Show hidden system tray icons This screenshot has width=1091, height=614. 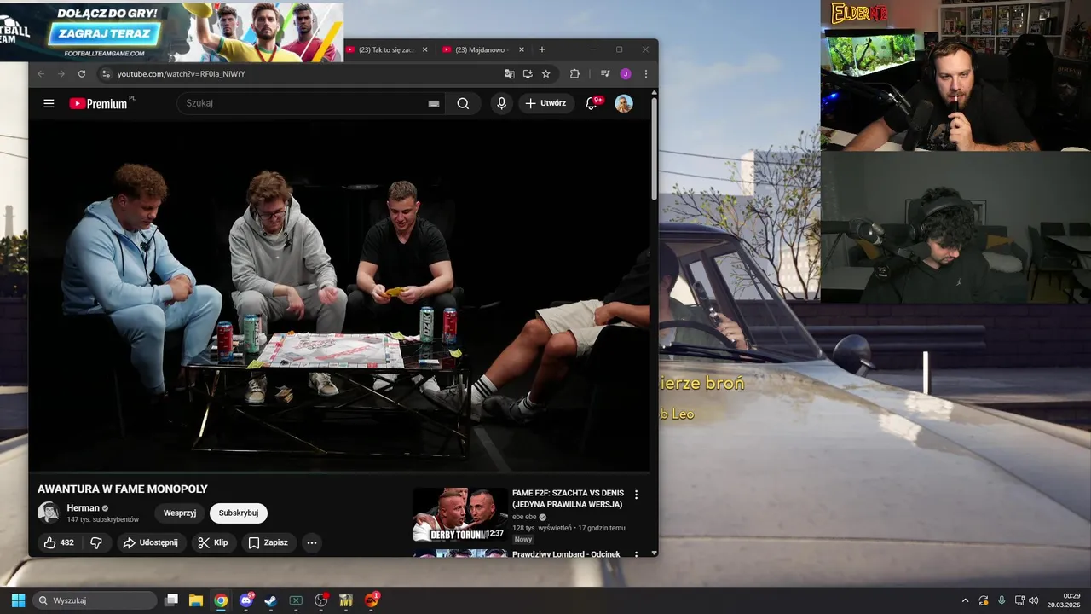click(965, 600)
